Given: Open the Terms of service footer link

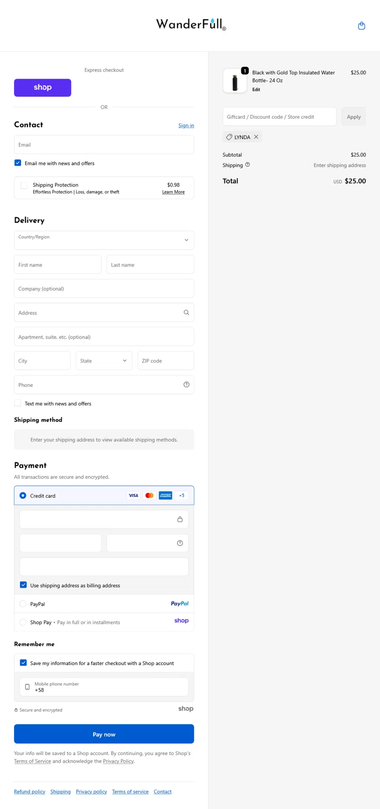Looking at the screenshot, I should pyautogui.click(x=130, y=792).
